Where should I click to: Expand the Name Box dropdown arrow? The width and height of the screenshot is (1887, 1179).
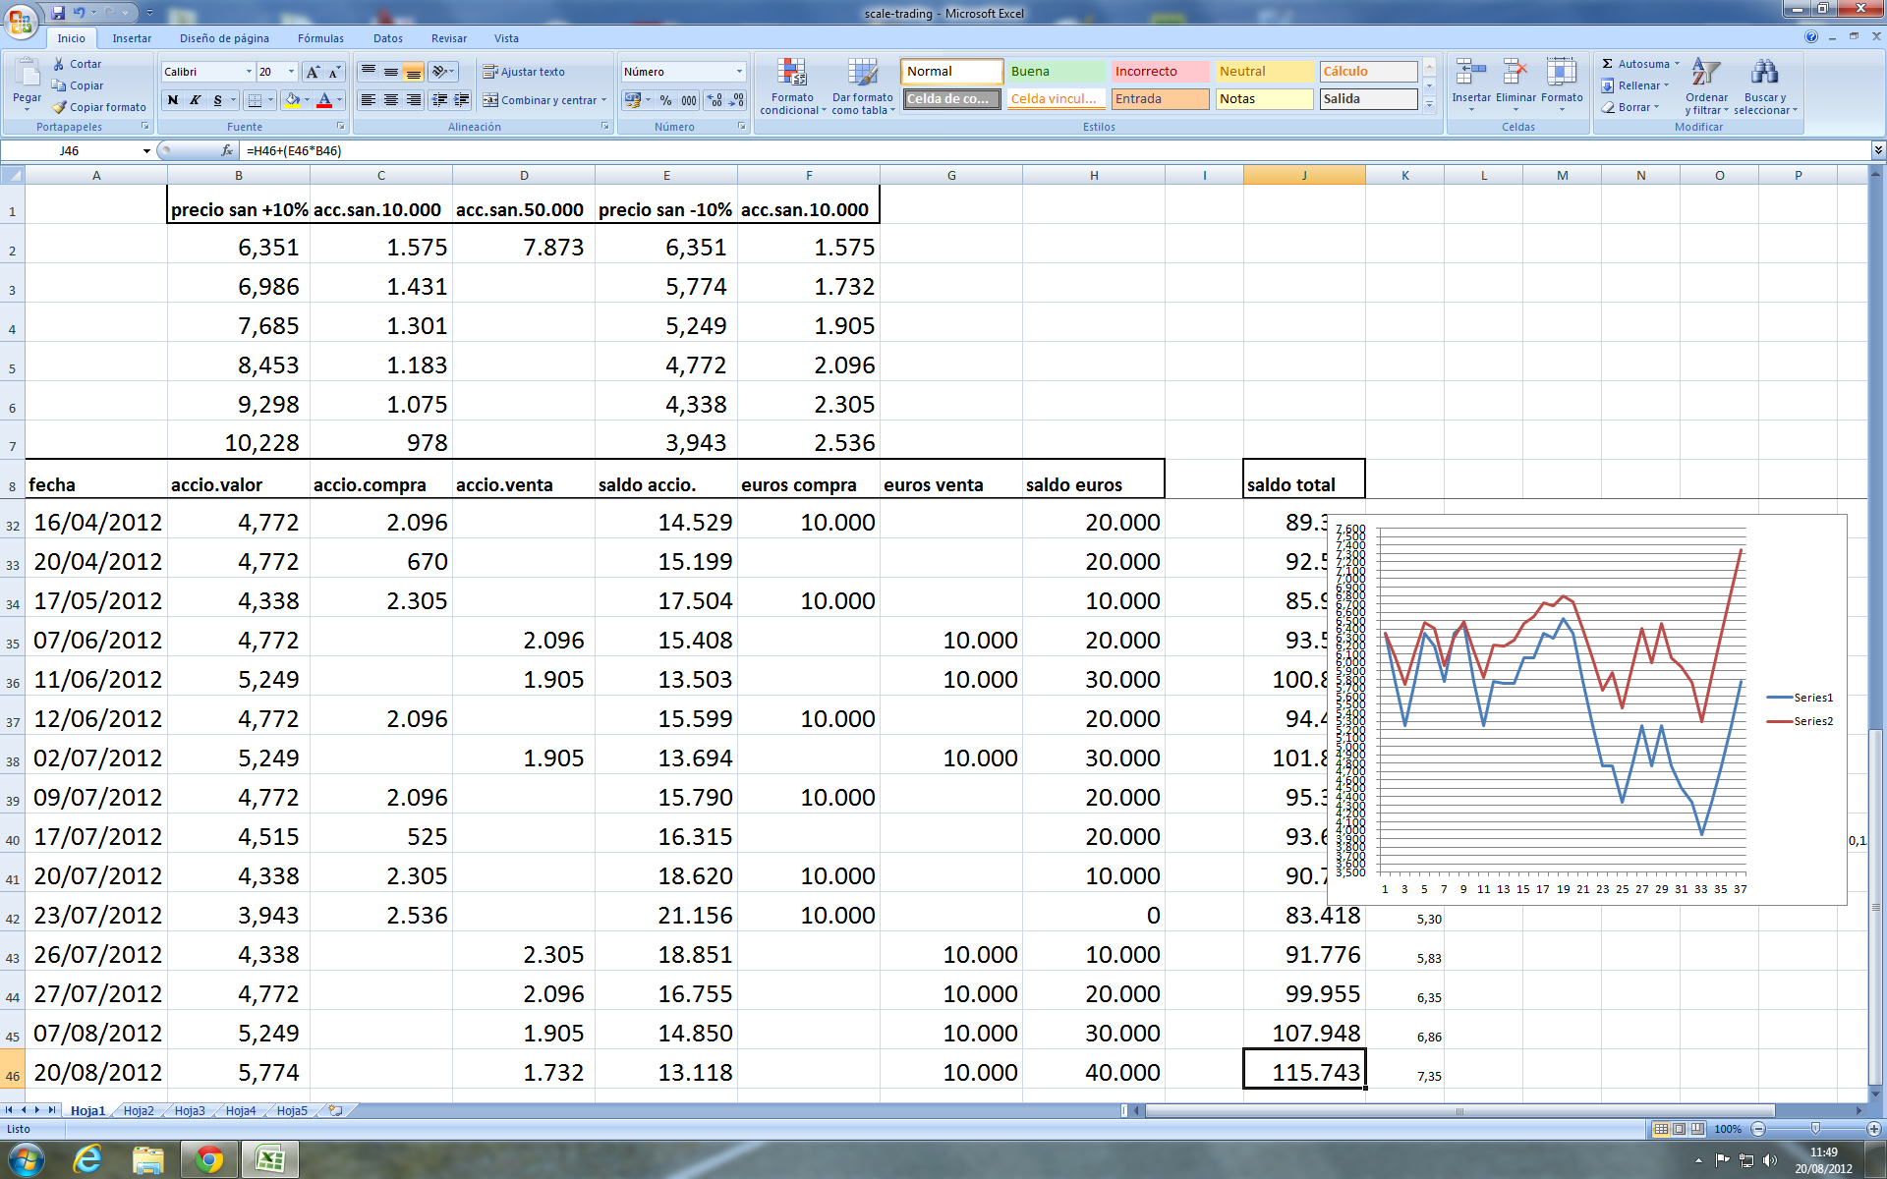146,150
